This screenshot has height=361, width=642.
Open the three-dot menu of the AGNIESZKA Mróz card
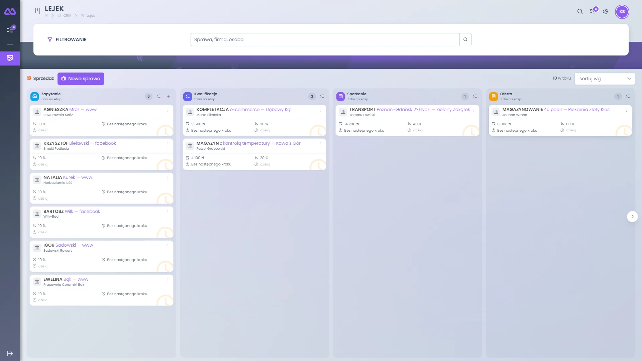pyautogui.click(x=168, y=110)
